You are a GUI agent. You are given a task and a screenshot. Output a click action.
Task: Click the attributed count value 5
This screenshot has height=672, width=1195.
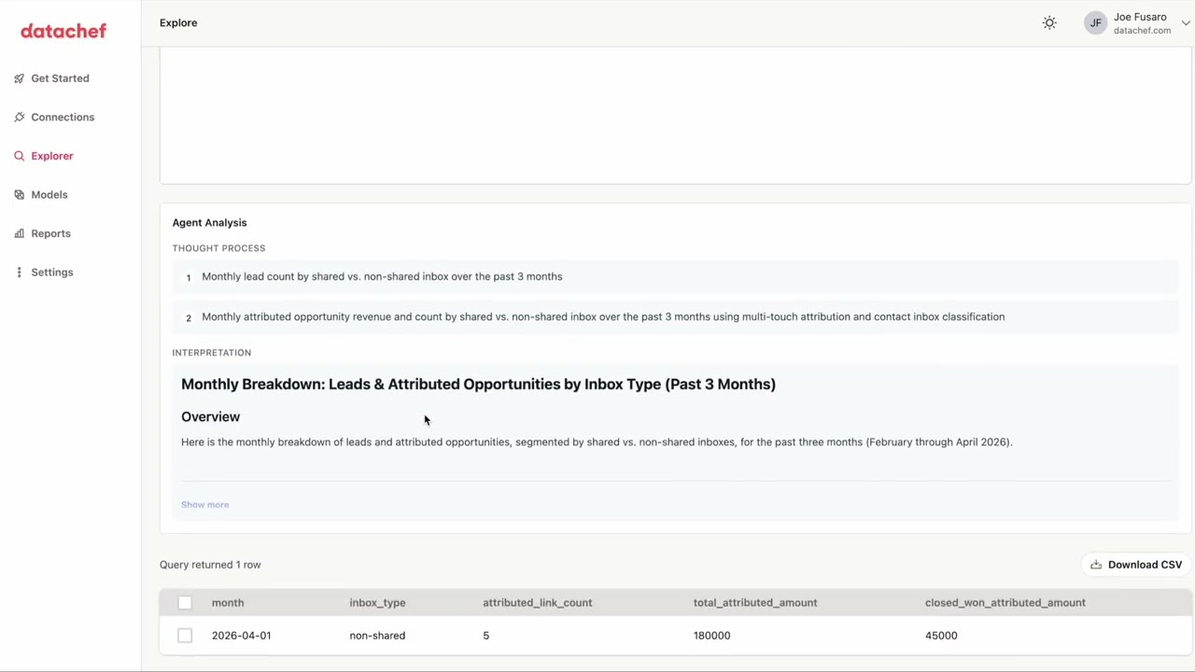(x=485, y=636)
